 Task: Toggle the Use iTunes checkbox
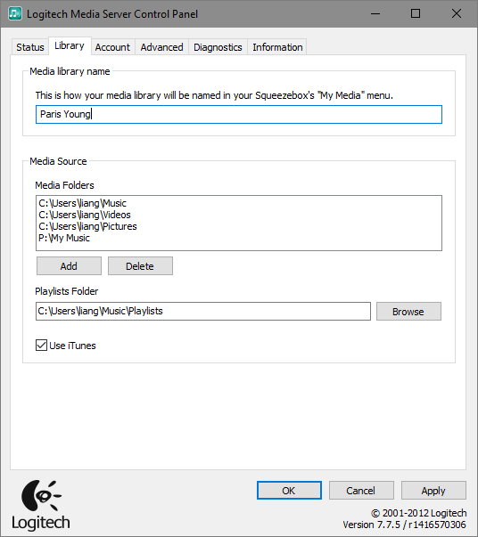(42, 346)
